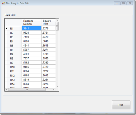This screenshot has width=136, height=115.
Task: Click cell .7190 in row R3
Action: (x=32, y=37)
